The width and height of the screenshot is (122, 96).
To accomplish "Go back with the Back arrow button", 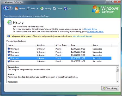I will [6, 8].
